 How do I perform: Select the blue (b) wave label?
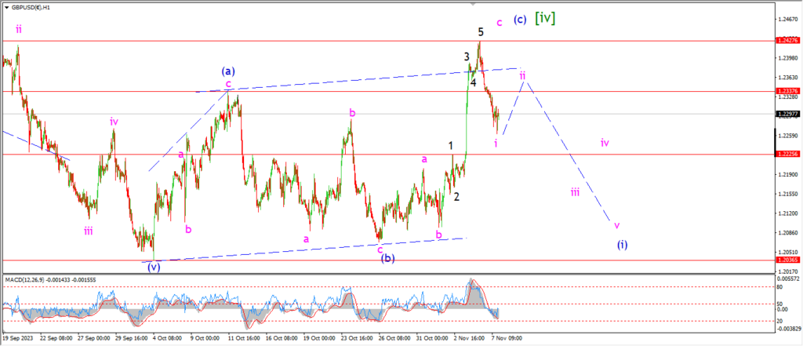click(x=388, y=258)
